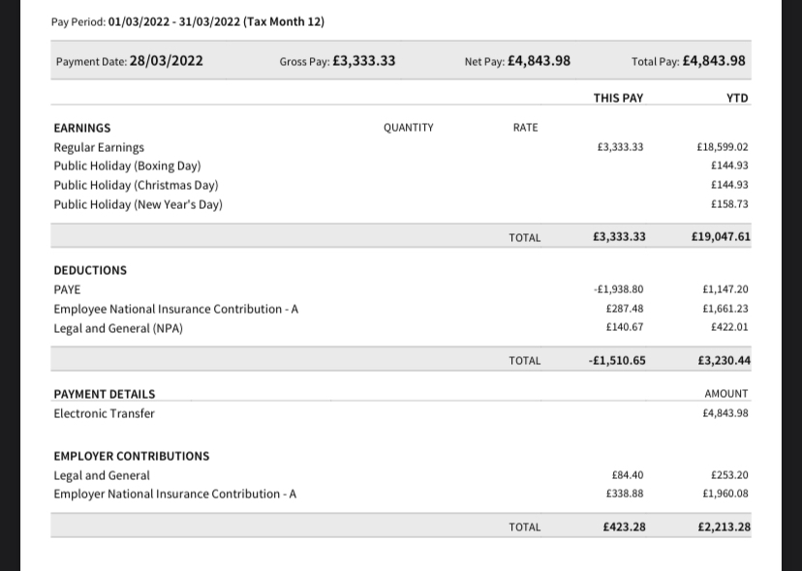
Task: Click the earnings YTD total £19,047.61
Action: (721, 237)
